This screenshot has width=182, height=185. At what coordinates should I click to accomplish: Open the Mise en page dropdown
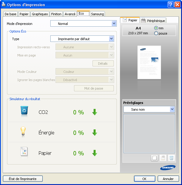point(85,55)
